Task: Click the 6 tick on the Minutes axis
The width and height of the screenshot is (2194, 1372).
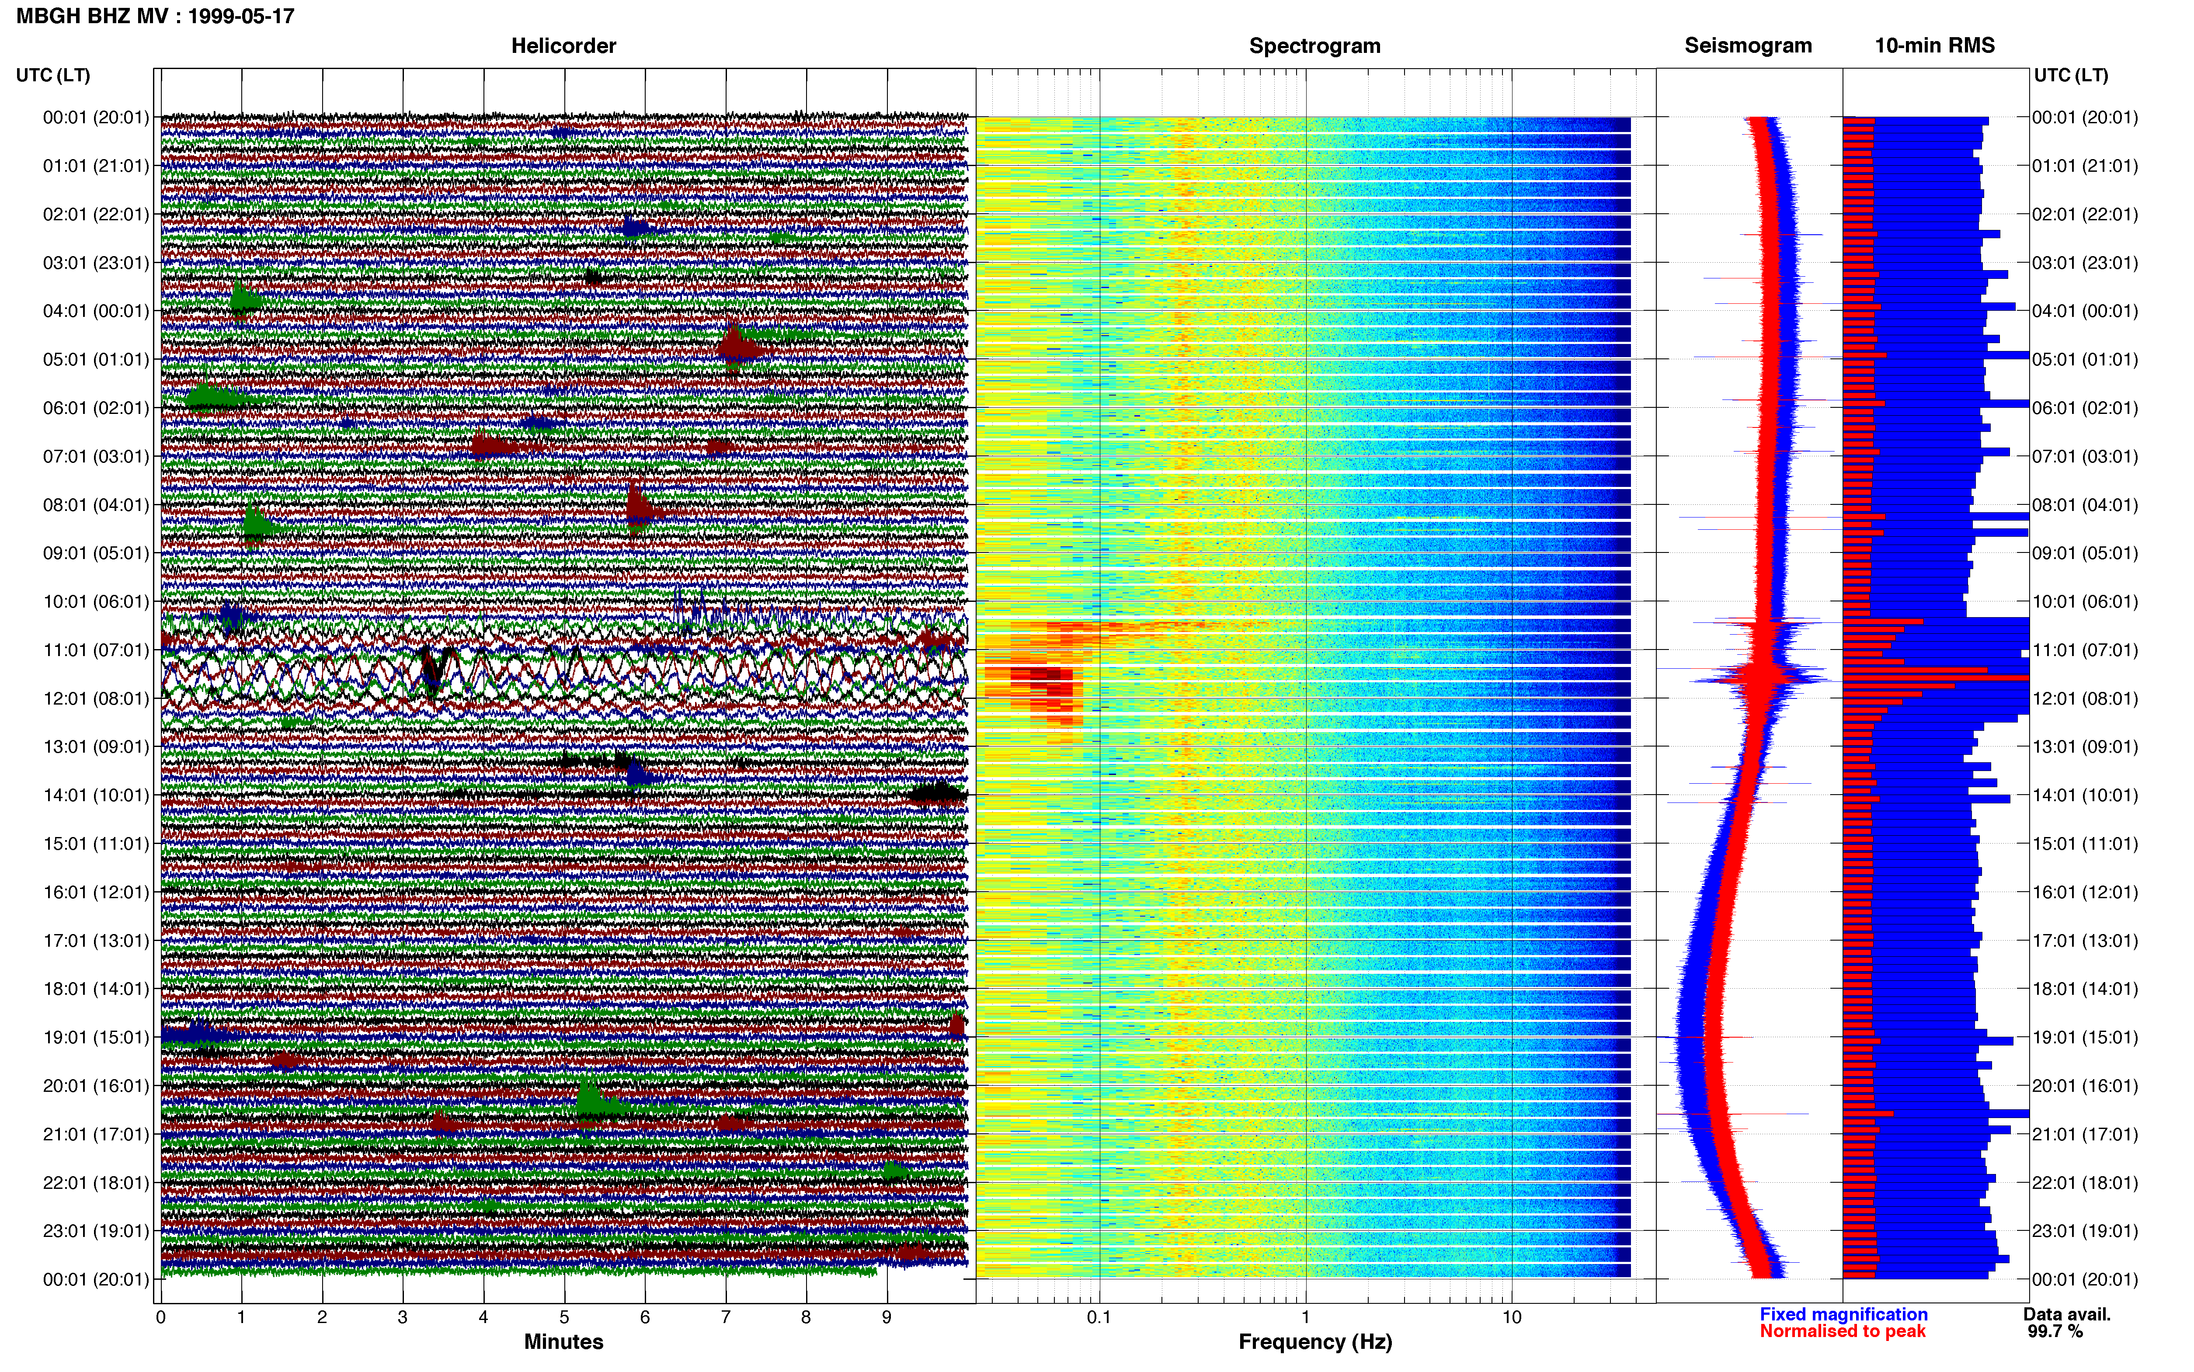Action: point(645,1317)
